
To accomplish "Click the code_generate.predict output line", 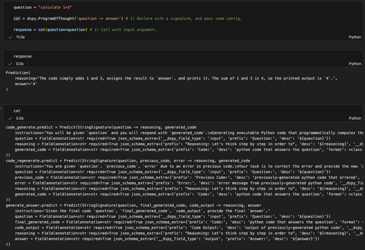I will pos(93,127).
